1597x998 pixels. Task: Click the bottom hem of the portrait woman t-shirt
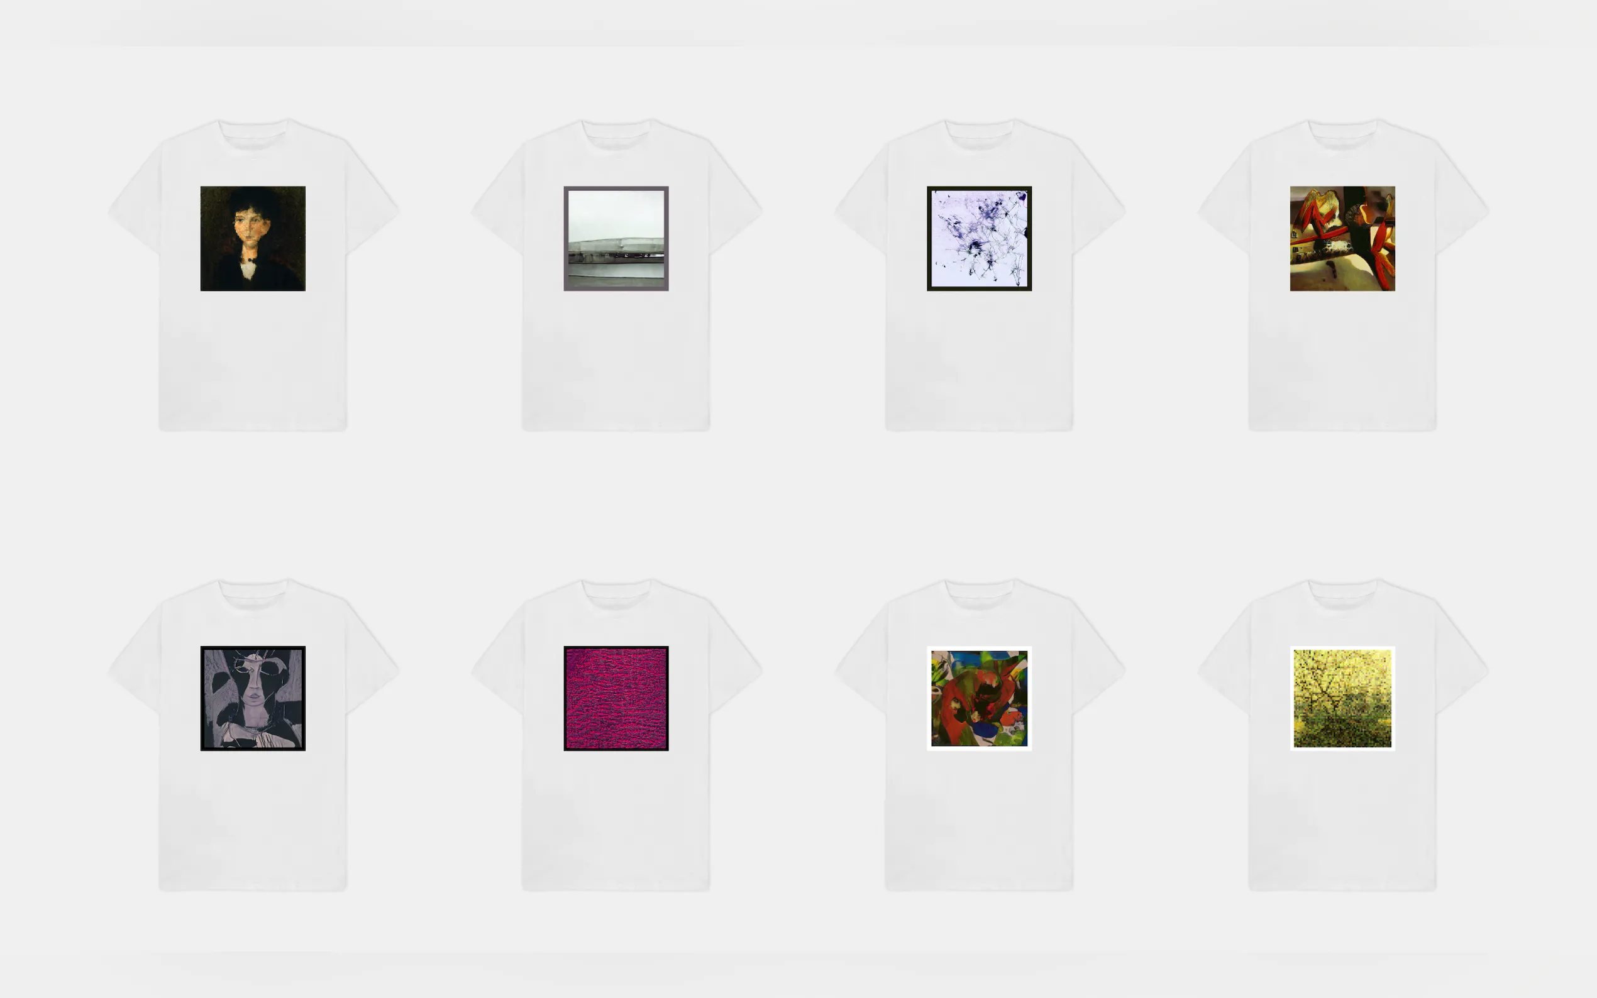tap(253, 425)
